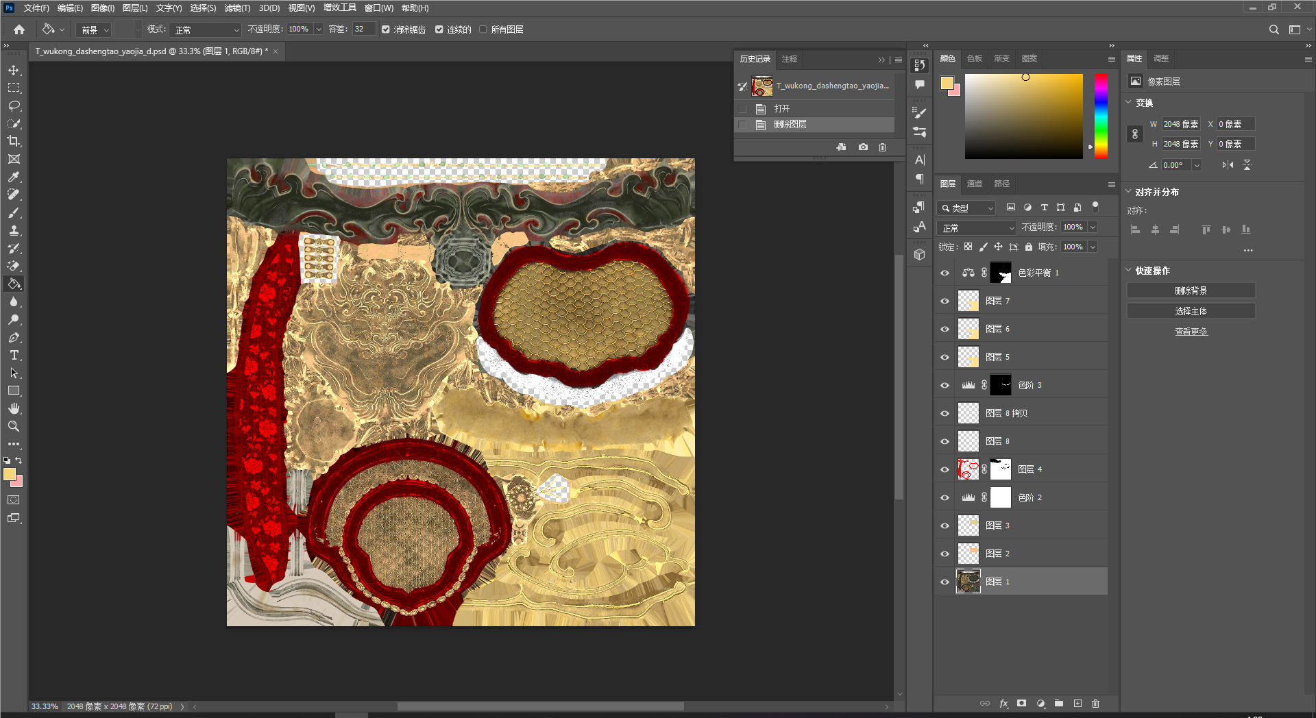Collapse the 快速操作 section
Image resolution: width=1316 pixels, height=718 pixels.
coord(1129,271)
